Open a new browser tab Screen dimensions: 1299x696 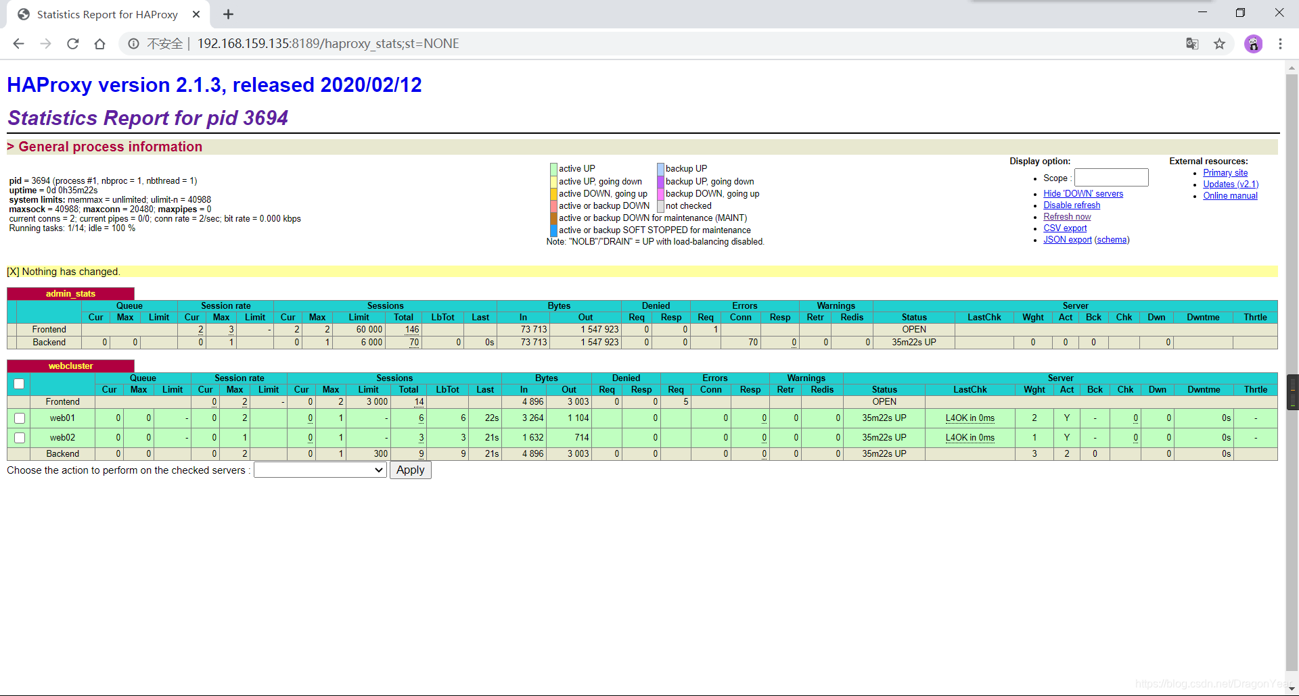coord(228,14)
